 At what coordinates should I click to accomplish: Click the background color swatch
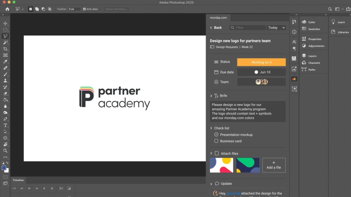tap(7, 171)
